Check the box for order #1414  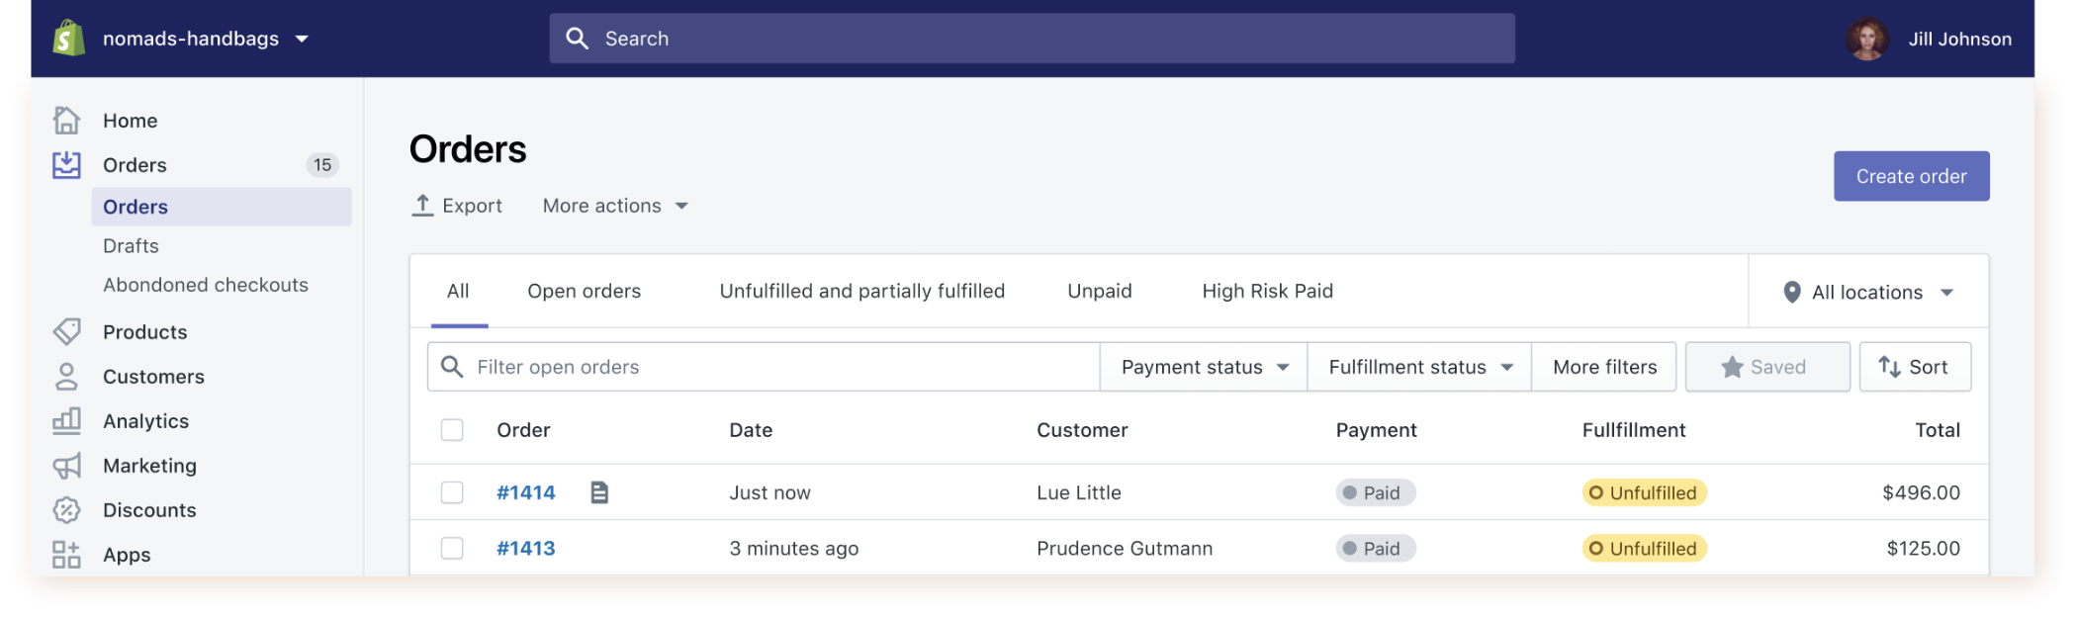(452, 492)
